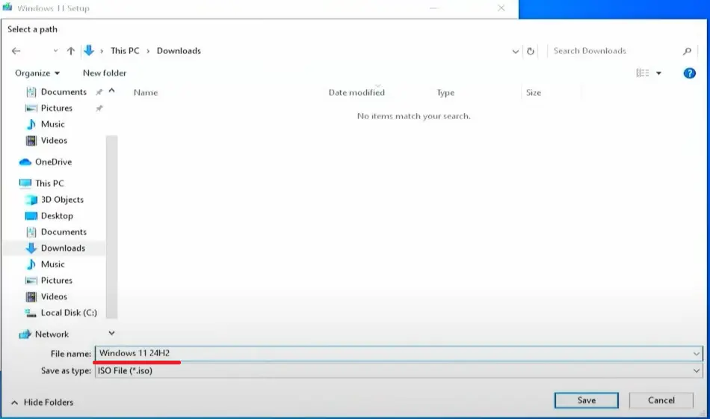Select Downloads under This PC
This screenshot has height=419, width=710.
63,248
